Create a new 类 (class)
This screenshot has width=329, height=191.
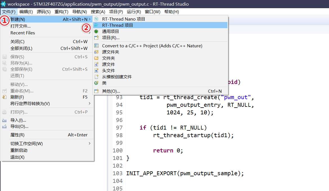click(x=104, y=83)
